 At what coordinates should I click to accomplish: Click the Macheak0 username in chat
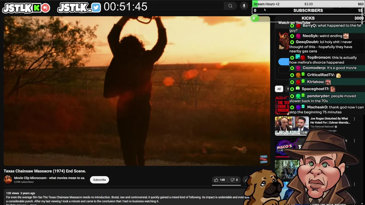[317, 107]
